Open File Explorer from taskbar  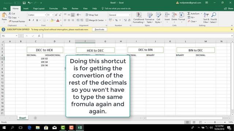click(38, 128)
